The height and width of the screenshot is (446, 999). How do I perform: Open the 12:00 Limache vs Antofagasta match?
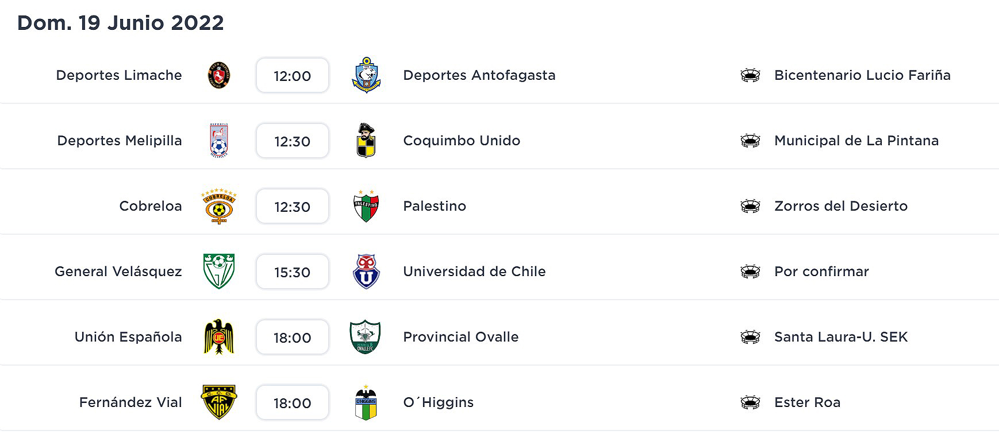(292, 75)
